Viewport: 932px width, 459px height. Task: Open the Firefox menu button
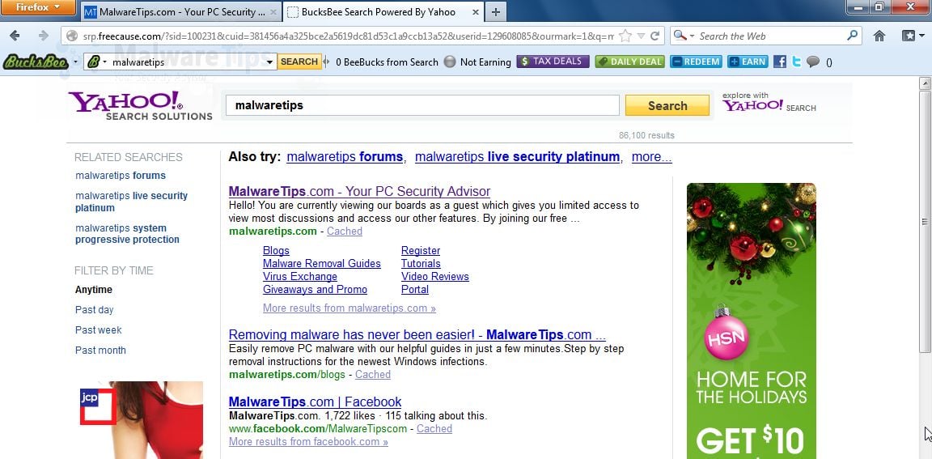click(38, 8)
